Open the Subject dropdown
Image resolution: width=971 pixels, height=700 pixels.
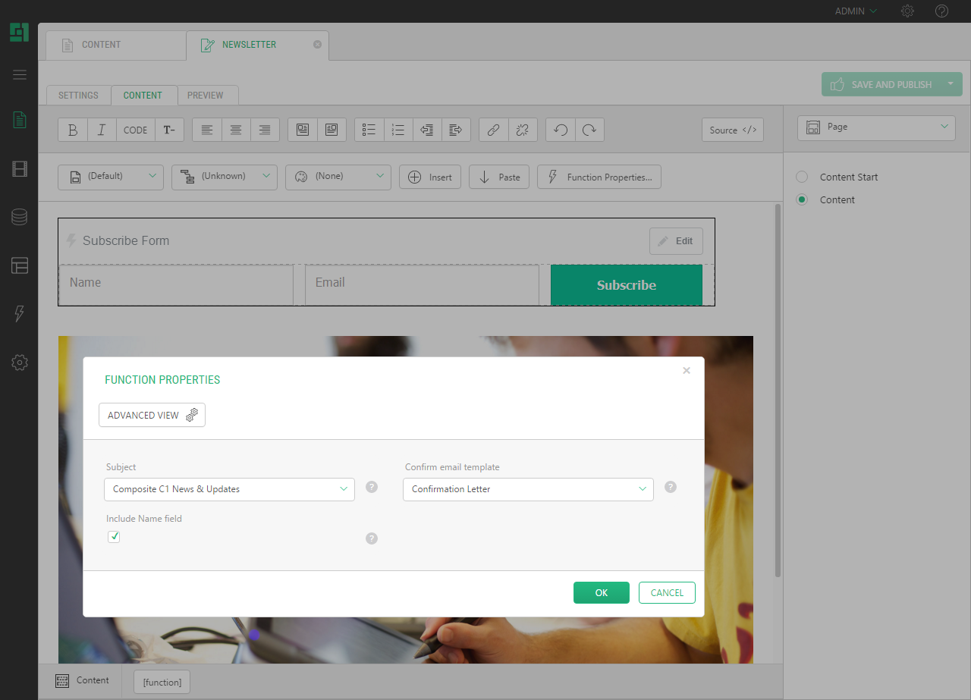[x=229, y=489]
